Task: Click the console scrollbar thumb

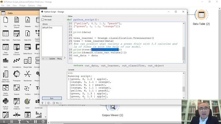Action: (183, 89)
